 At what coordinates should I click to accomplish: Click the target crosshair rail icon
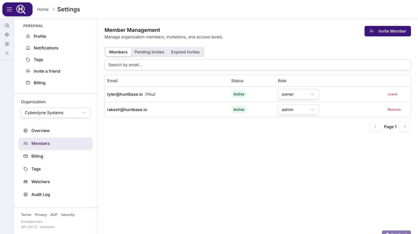click(7, 35)
